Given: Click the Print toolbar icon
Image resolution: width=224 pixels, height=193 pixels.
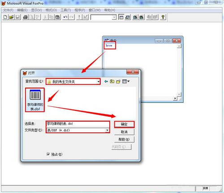Looking at the screenshot, I should (x=26, y=17).
